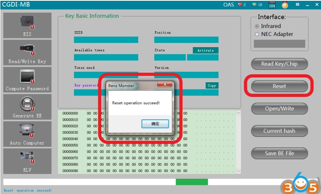Click the hex viewer scrollbar down arrow
This screenshot has width=321, height=194.
239,171
